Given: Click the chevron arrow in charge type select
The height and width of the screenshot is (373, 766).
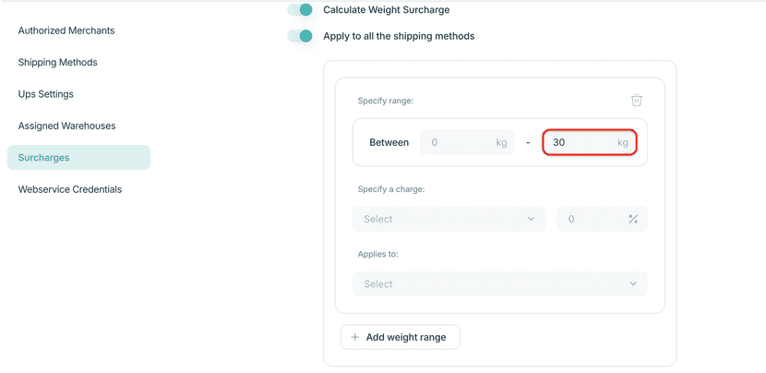Looking at the screenshot, I should coord(531,219).
